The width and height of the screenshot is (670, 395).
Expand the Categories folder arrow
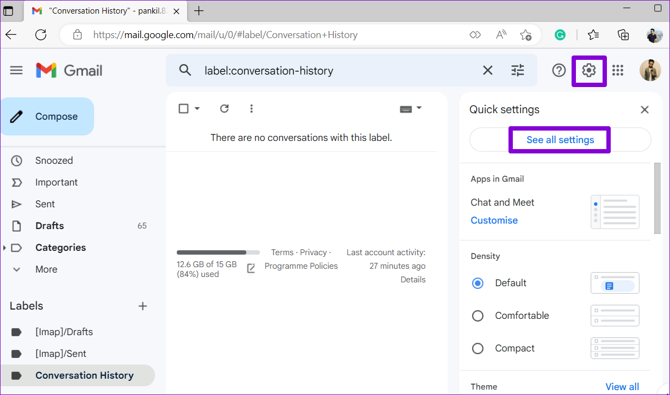click(5, 248)
